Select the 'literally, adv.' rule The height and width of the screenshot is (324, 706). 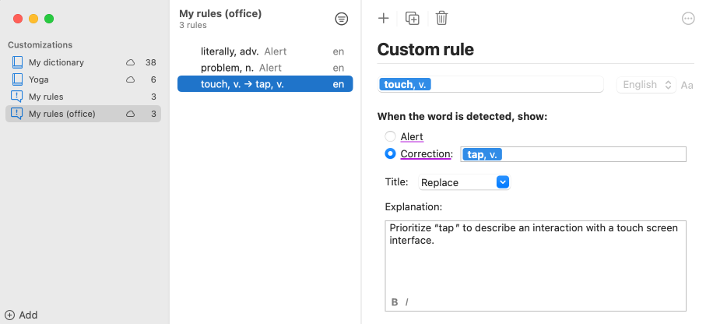pos(230,51)
